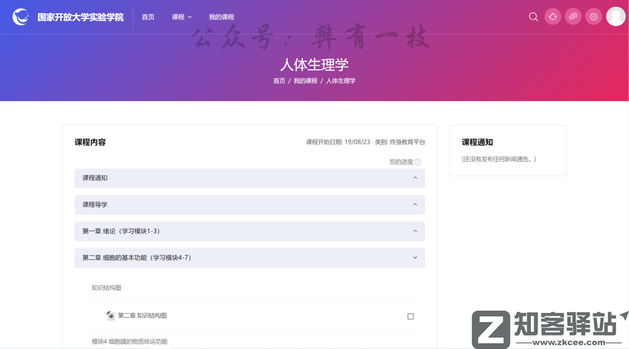Screen dimensions: 629x349
Task: Click the 课程通知 panel on the right
Action: [507, 150]
